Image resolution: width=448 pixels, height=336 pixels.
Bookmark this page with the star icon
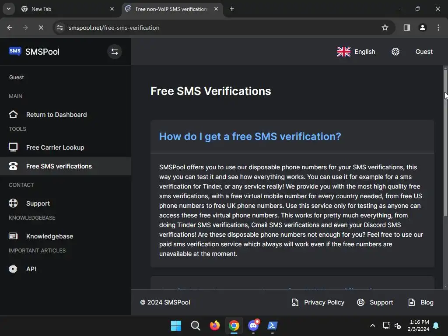tap(385, 28)
